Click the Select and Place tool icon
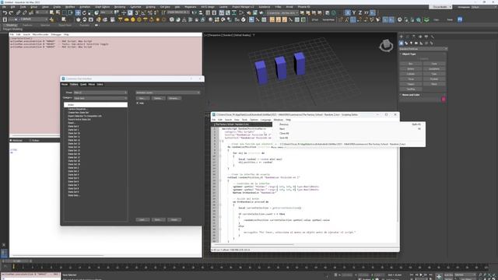The image size is (498, 280). click(x=96, y=12)
